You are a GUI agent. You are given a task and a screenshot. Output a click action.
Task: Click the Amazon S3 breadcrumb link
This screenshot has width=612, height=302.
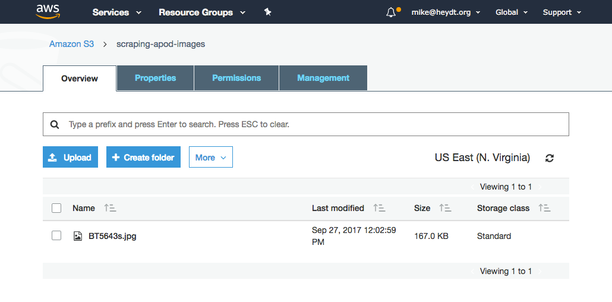71,44
